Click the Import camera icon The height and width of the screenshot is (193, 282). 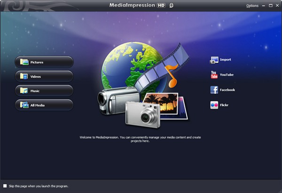pyautogui.click(x=214, y=60)
